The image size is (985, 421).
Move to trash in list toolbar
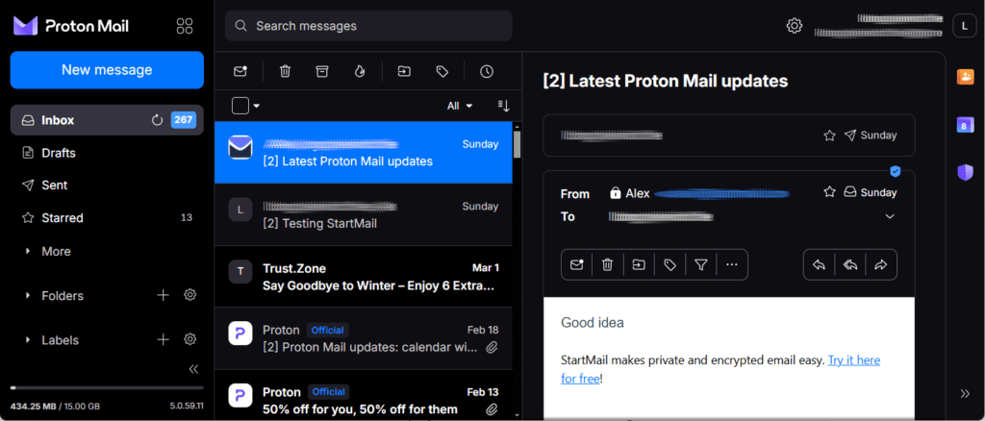tap(285, 71)
